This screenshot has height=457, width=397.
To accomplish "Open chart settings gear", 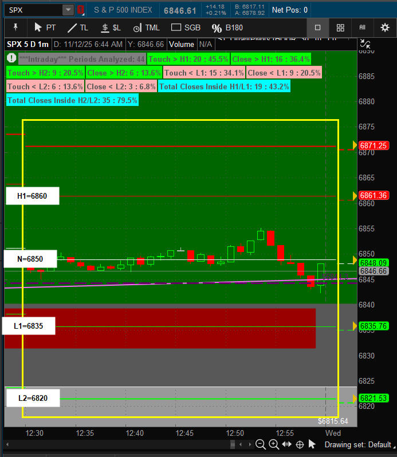I will tap(384, 27).
